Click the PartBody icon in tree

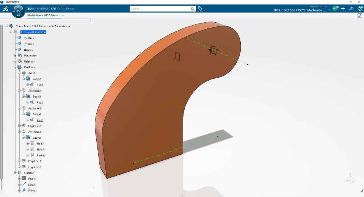20,67
